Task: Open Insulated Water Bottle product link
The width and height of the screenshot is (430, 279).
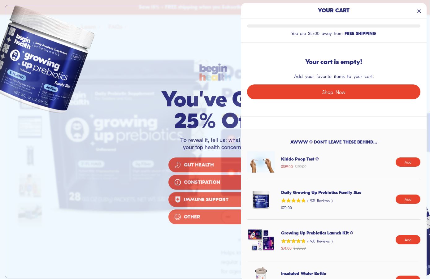Action: [303, 273]
